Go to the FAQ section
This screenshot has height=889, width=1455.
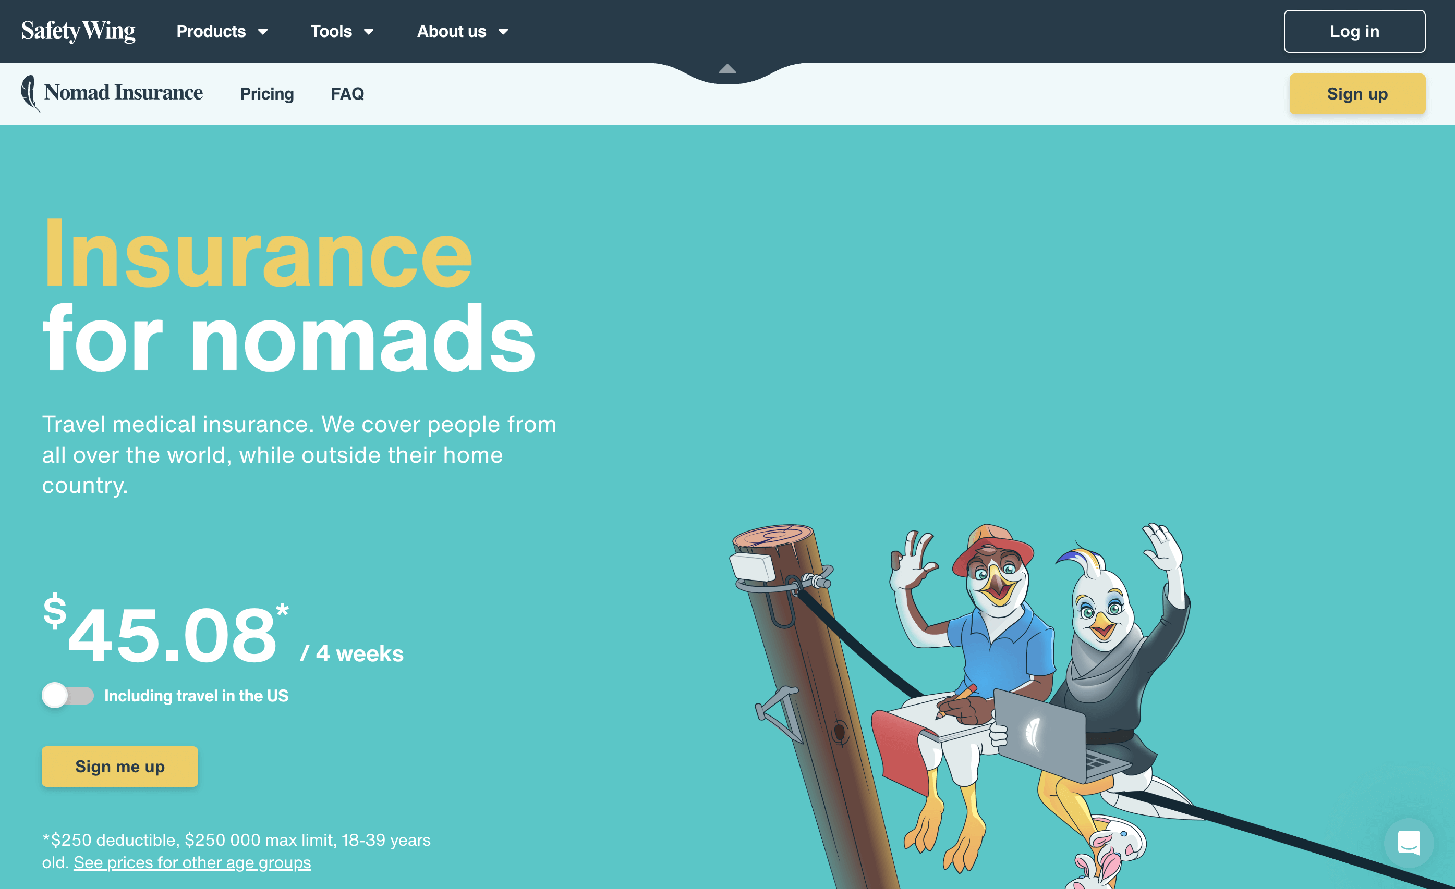point(347,94)
